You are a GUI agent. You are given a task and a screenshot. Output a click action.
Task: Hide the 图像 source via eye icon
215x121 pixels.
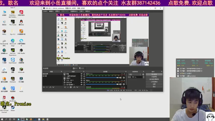click(x=81, y=74)
